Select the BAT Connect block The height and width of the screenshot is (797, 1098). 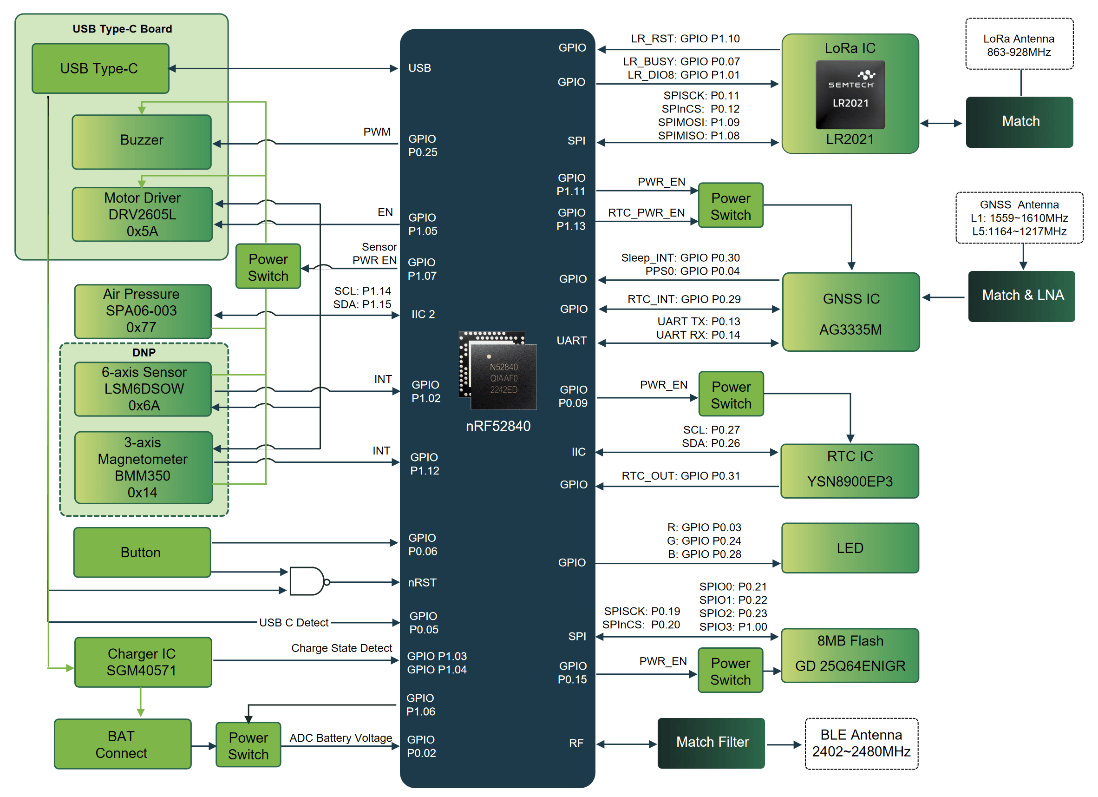[123, 744]
